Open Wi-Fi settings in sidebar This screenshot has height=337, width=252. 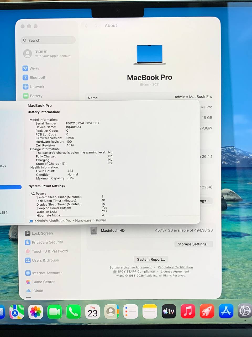[x=31, y=68]
